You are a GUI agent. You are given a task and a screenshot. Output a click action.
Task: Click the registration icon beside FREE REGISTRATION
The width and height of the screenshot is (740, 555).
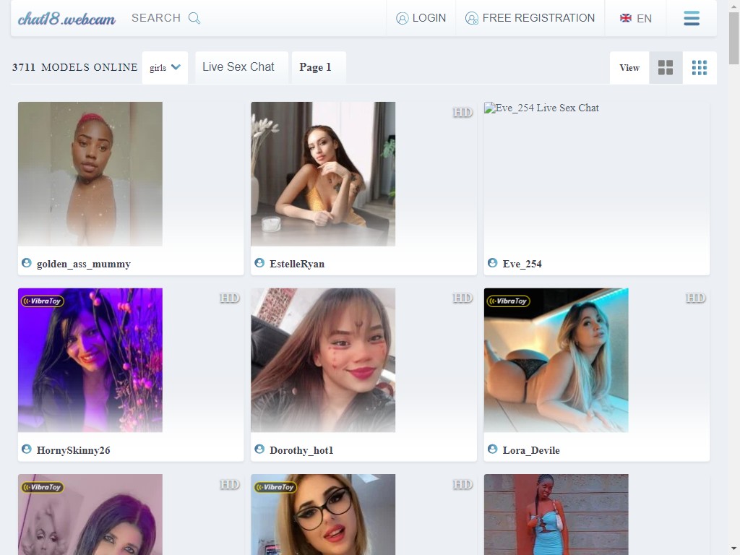(x=472, y=18)
